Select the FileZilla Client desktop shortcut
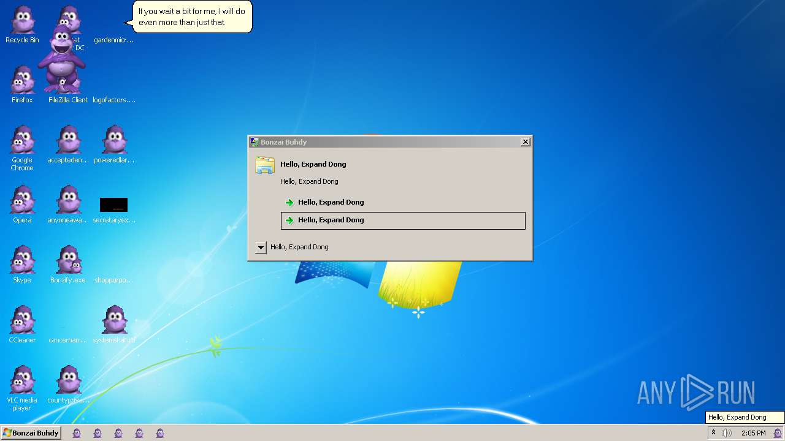 [x=68, y=99]
